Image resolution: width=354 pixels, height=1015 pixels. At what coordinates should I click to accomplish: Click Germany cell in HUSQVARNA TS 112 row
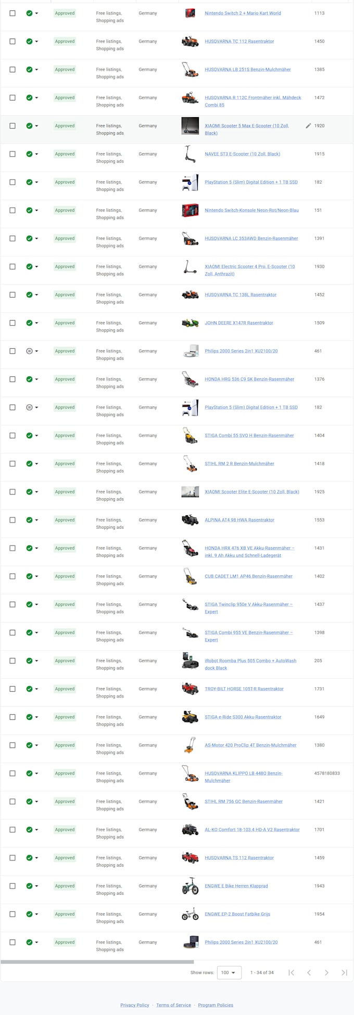pyautogui.click(x=148, y=858)
